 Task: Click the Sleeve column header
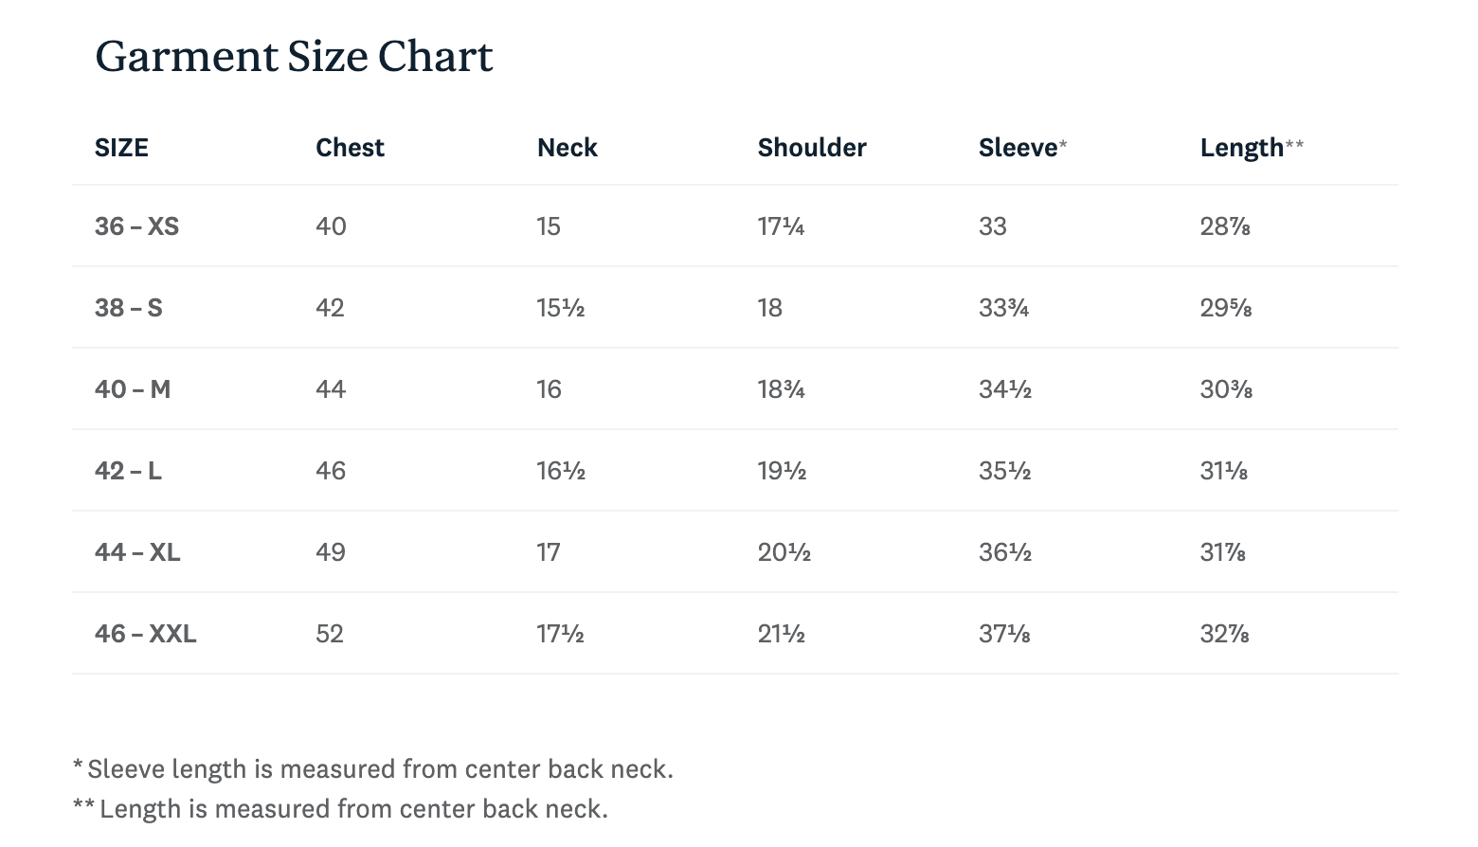click(1018, 148)
